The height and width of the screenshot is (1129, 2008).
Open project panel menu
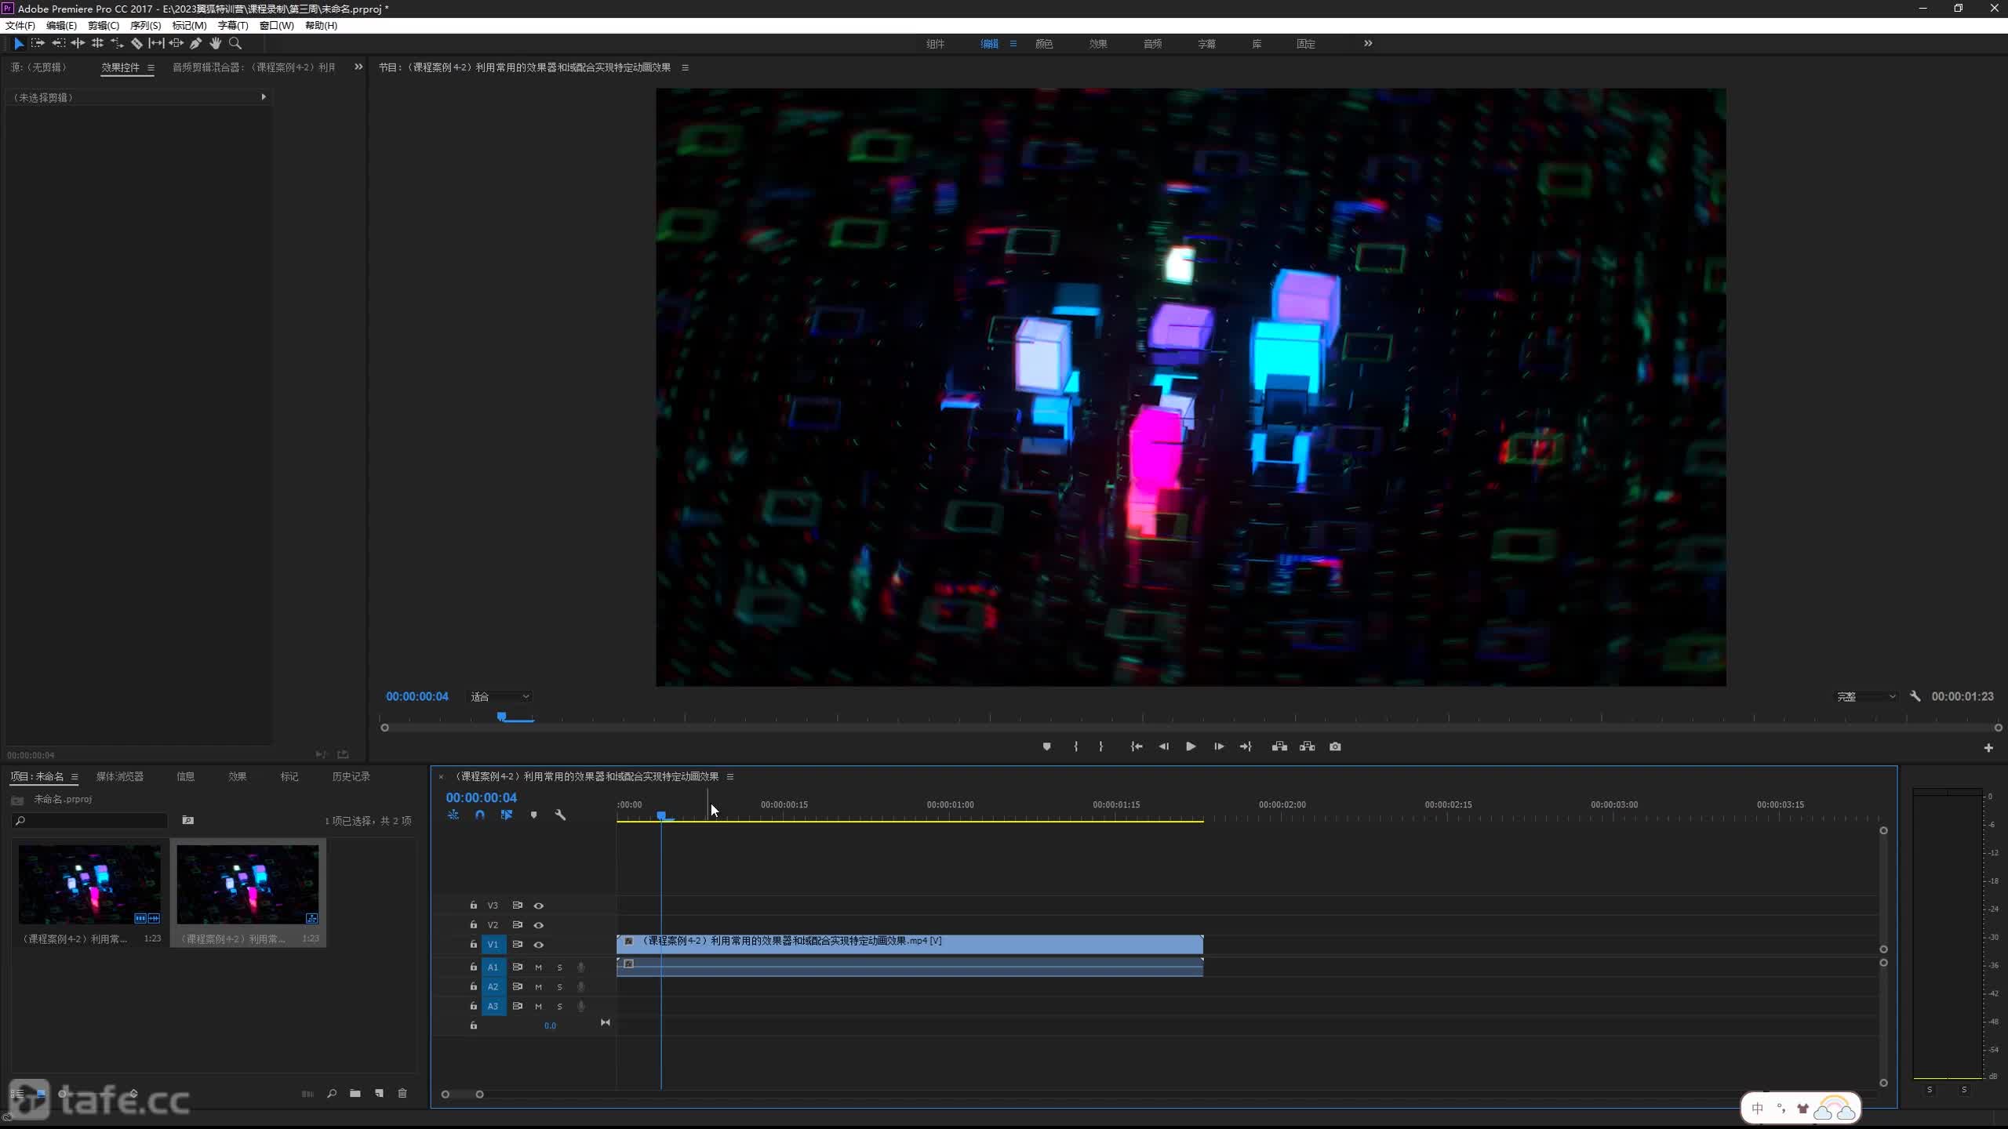coord(75,777)
